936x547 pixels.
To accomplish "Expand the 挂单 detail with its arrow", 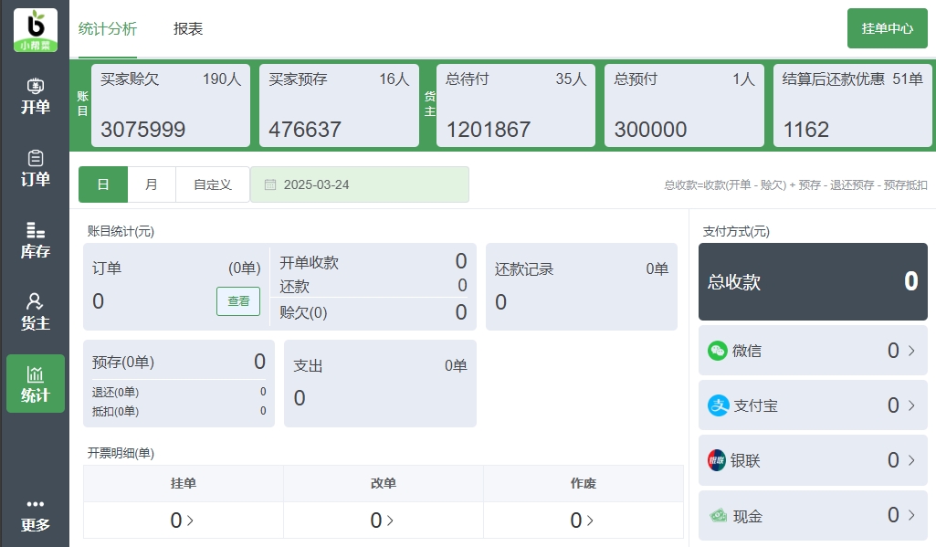I will 192,520.
